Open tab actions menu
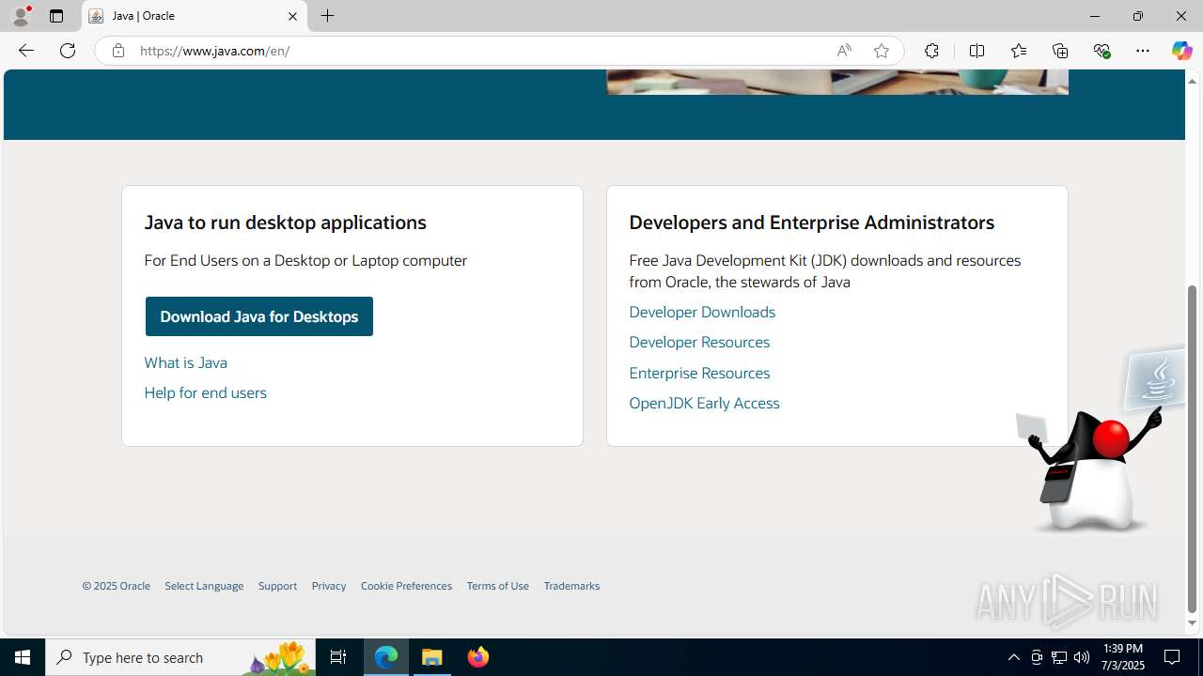The image size is (1203, 676). (56, 16)
